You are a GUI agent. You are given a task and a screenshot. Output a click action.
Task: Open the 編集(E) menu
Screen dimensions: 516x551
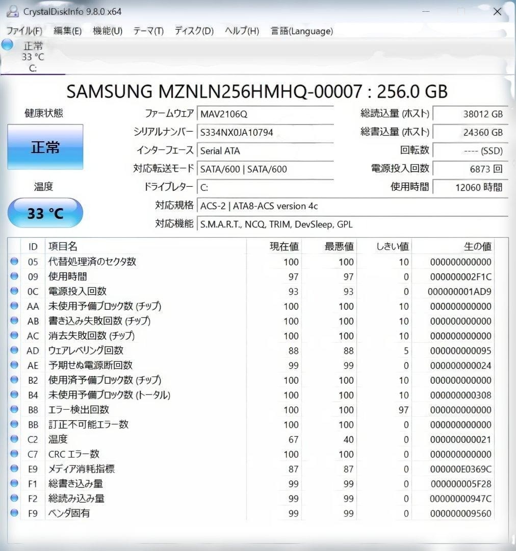click(67, 31)
